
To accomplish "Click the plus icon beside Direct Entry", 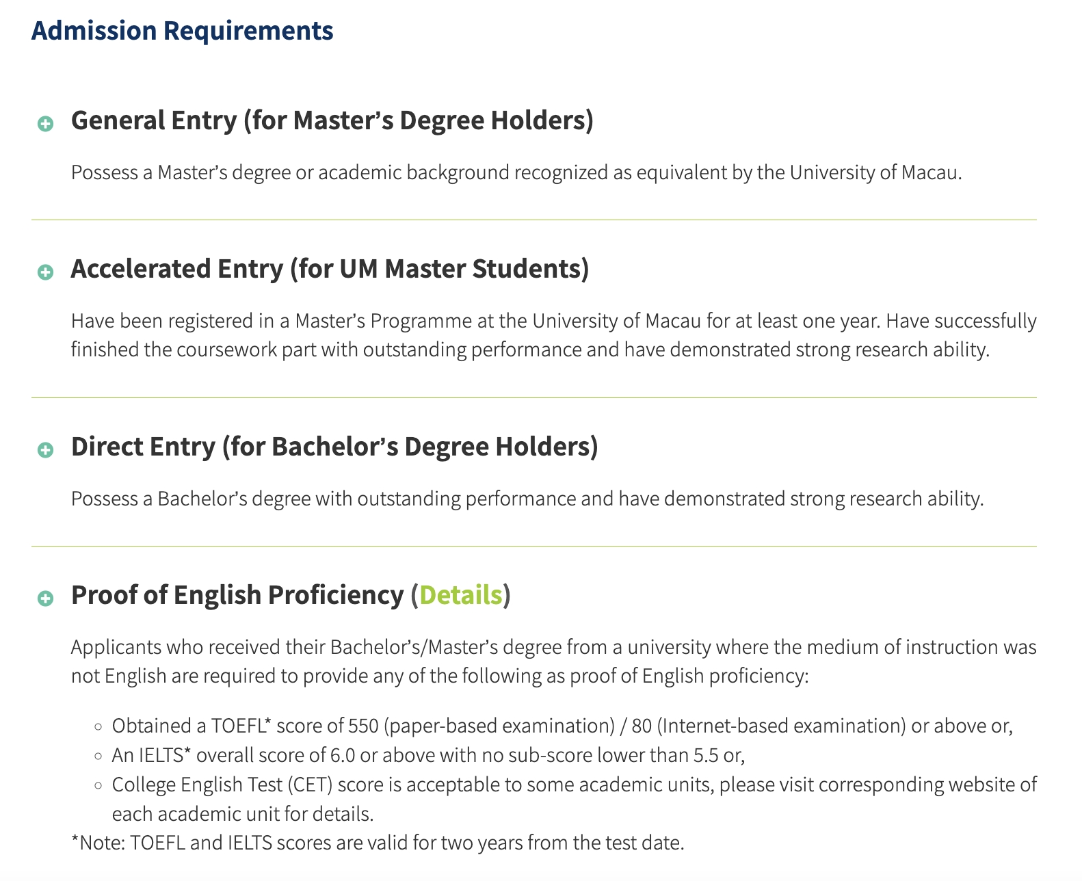I will [45, 450].
